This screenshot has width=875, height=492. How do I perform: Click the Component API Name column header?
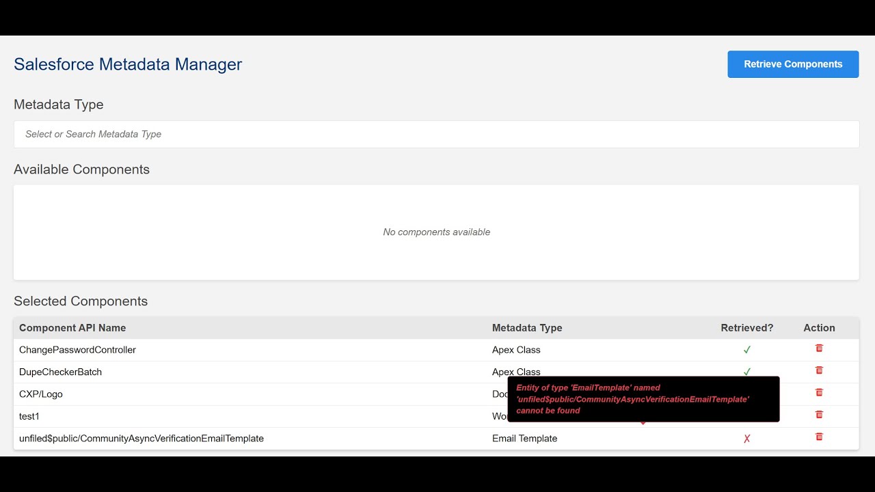72,328
